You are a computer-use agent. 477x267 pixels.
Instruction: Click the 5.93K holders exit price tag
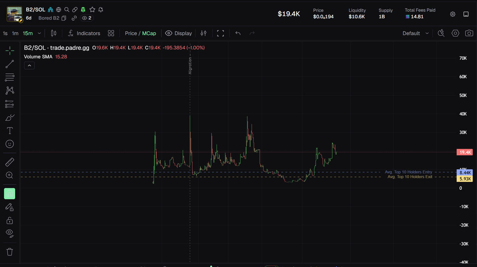[x=465, y=179]
